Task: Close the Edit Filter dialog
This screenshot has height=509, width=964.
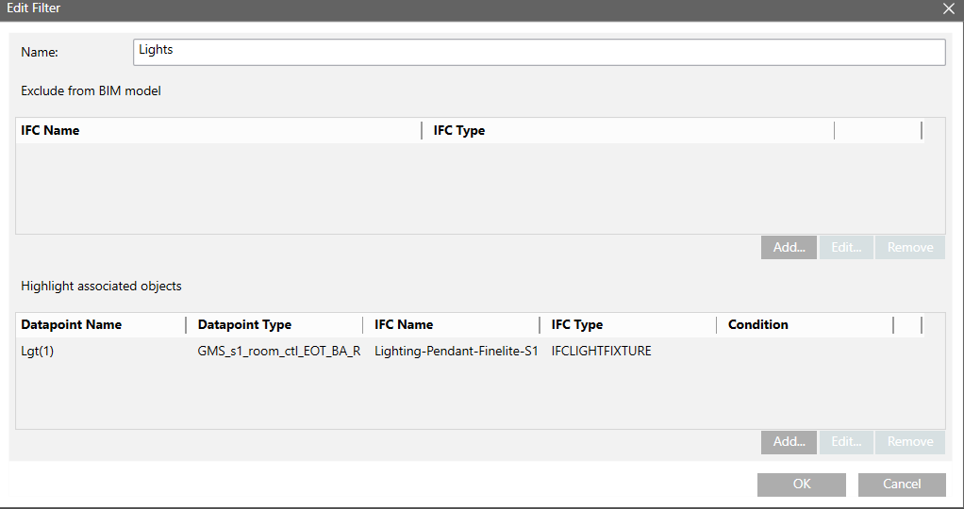Action: pos(949,8)
